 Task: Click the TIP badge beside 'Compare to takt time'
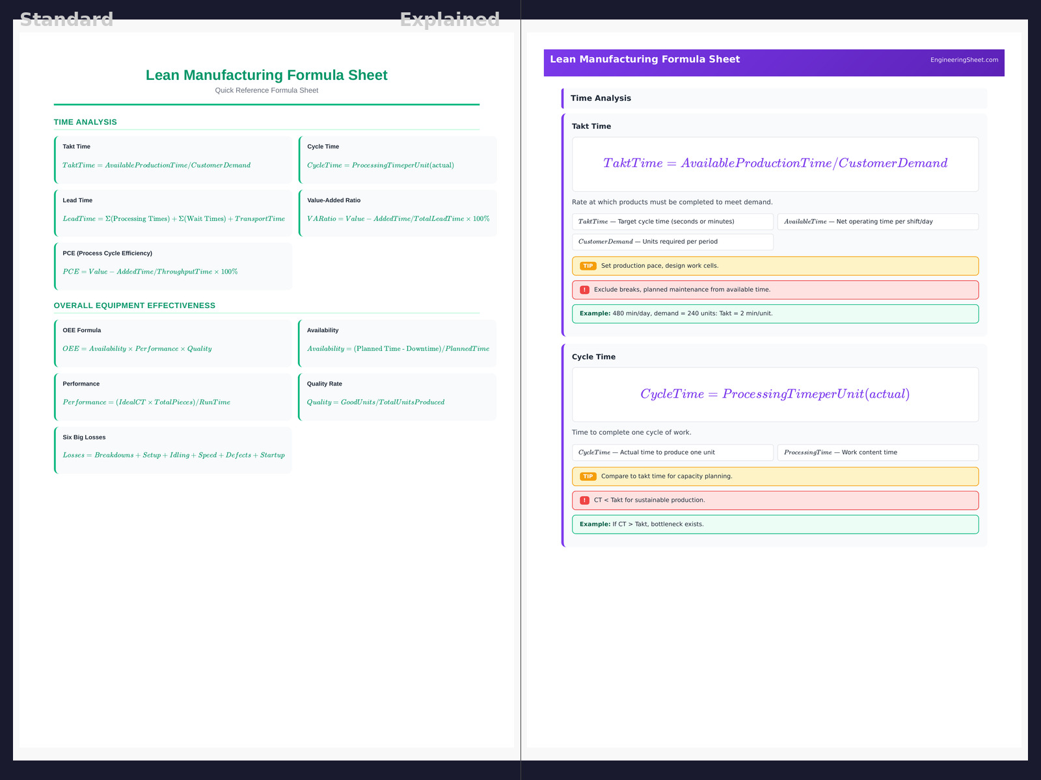(588, 476)
